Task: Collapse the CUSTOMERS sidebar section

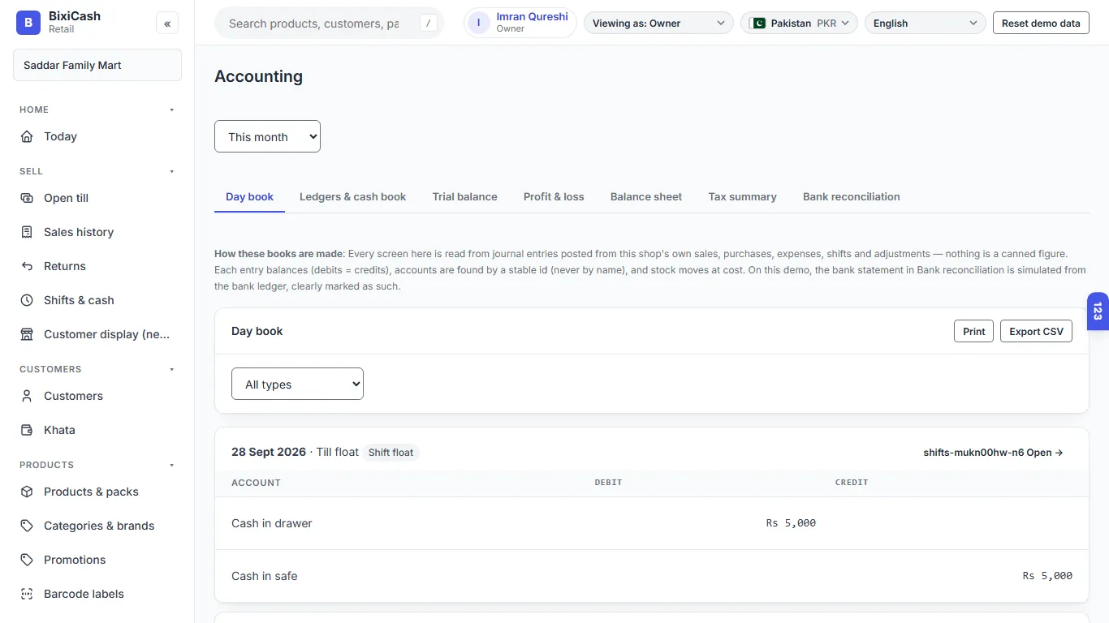Action: tap(97, 369)
